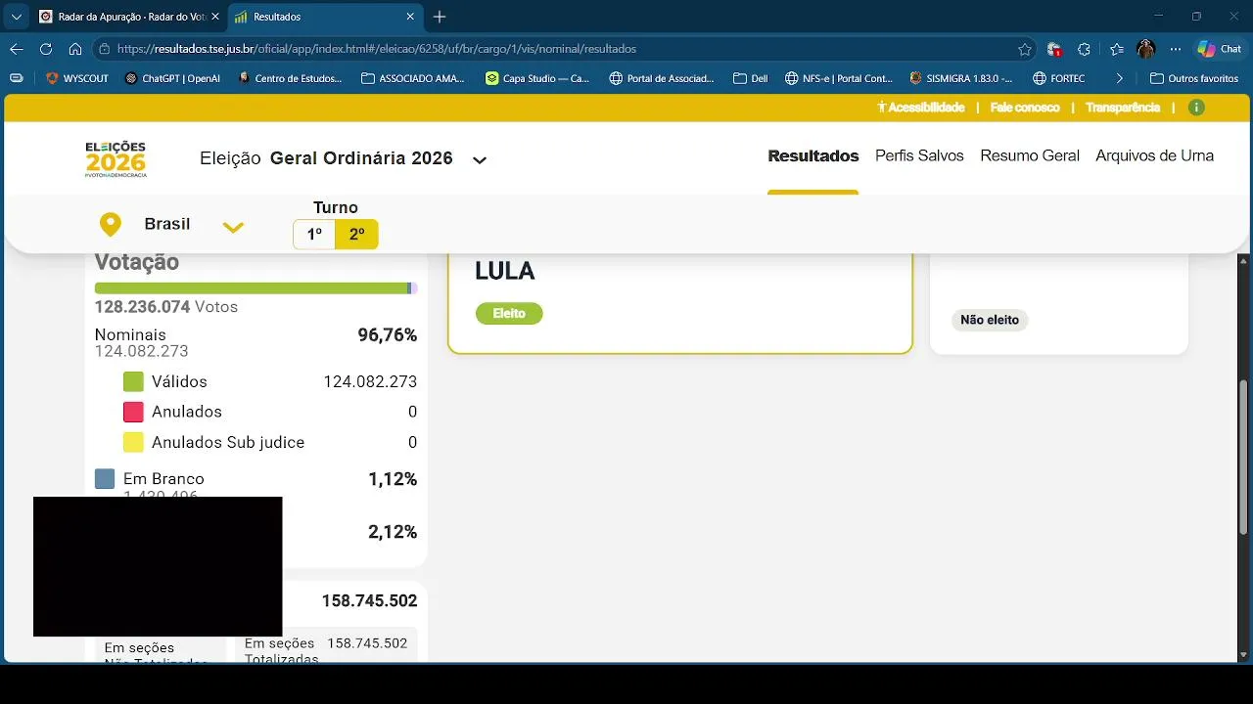Open the browser settings ellipsis menu
The width and height of the screenshot is (1253, 704).
[x=1176, y=49]
